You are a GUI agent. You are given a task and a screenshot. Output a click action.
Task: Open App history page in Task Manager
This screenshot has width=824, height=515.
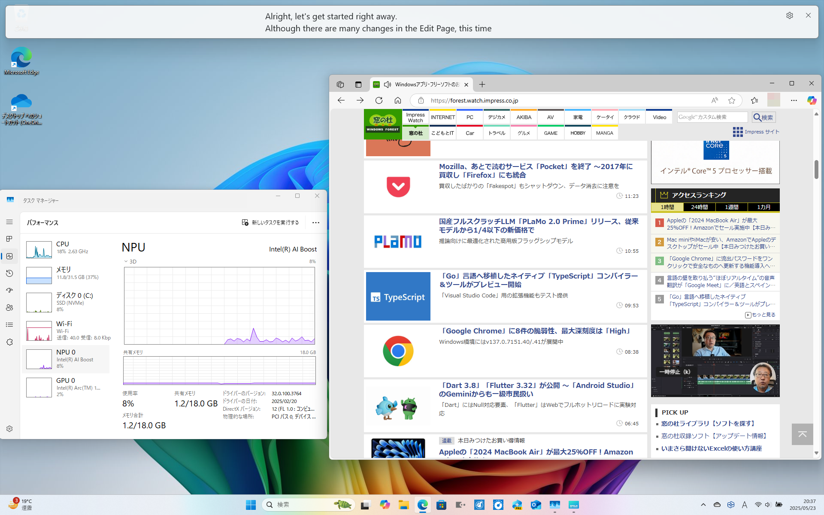coord(9,273)
